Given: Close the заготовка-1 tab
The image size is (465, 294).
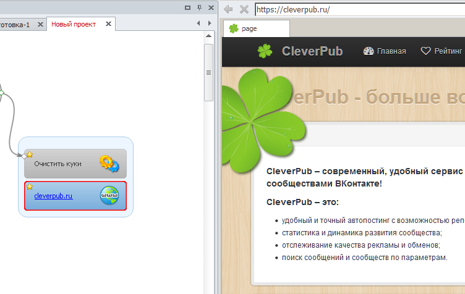Looking at the screenshot, I should pyautogui.click(x=40, y=24).
